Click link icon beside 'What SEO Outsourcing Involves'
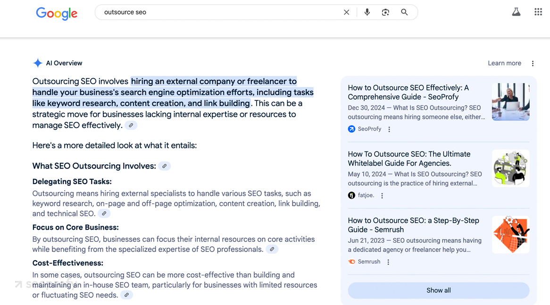 point(165,166)
